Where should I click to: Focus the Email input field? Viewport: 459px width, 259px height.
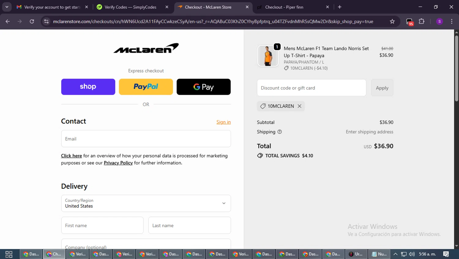[146, 139]
